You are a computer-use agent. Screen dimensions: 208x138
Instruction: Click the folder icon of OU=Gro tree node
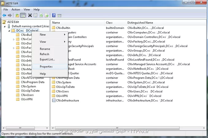pos(18,56)
